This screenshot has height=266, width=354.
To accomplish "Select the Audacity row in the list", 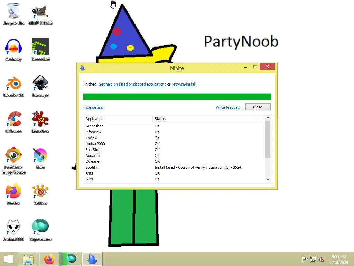I will tap(174, 156).
